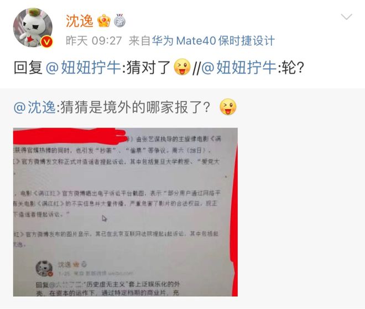
Task: Click the orange V verification badge
Action: click(47, 42)
